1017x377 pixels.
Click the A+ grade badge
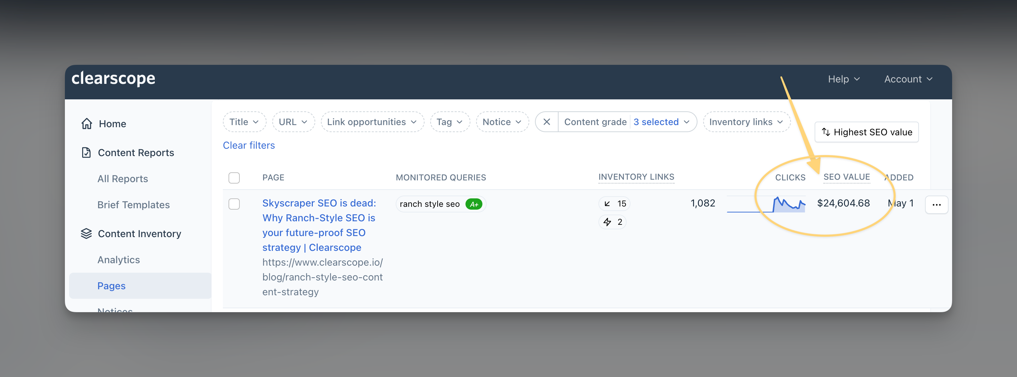(474, 204)
